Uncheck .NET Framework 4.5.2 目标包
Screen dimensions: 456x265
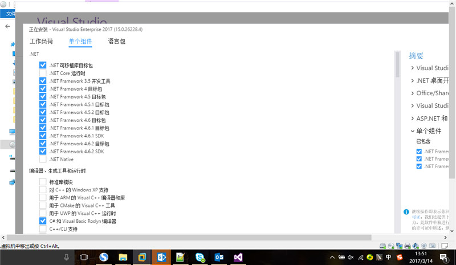[43, 112]
